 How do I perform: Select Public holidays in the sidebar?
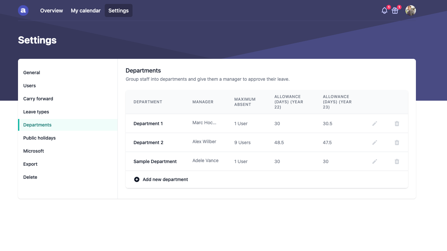pyautogui.click(x=39, y=138)
